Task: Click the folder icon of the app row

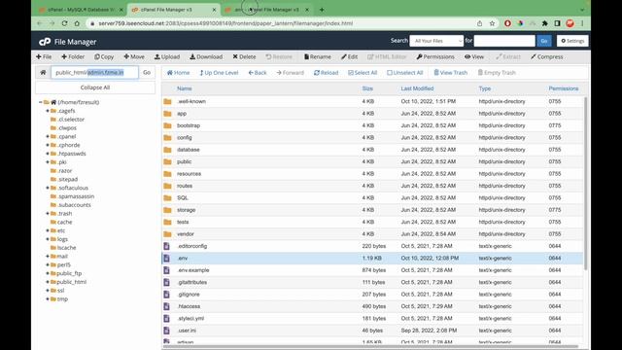Action: (x=167, y=114)
